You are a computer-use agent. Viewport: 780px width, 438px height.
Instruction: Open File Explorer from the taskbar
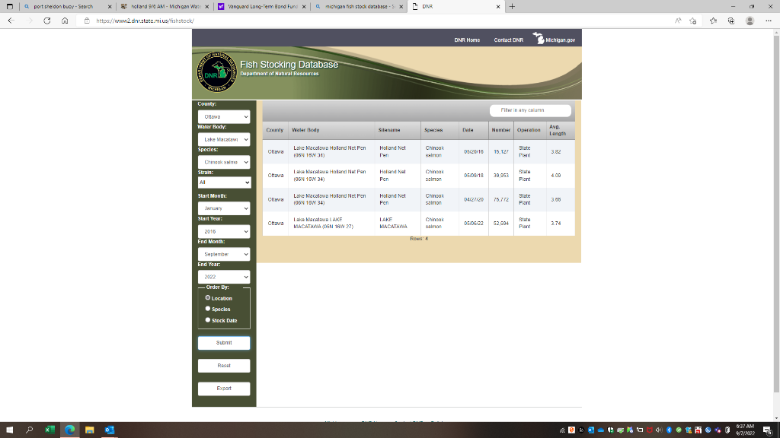click(89, 430)
